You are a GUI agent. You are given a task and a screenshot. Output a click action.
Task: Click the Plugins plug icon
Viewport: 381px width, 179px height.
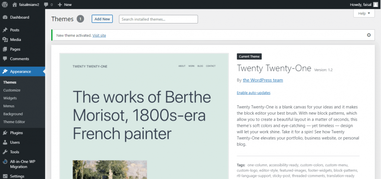(5, 132)
